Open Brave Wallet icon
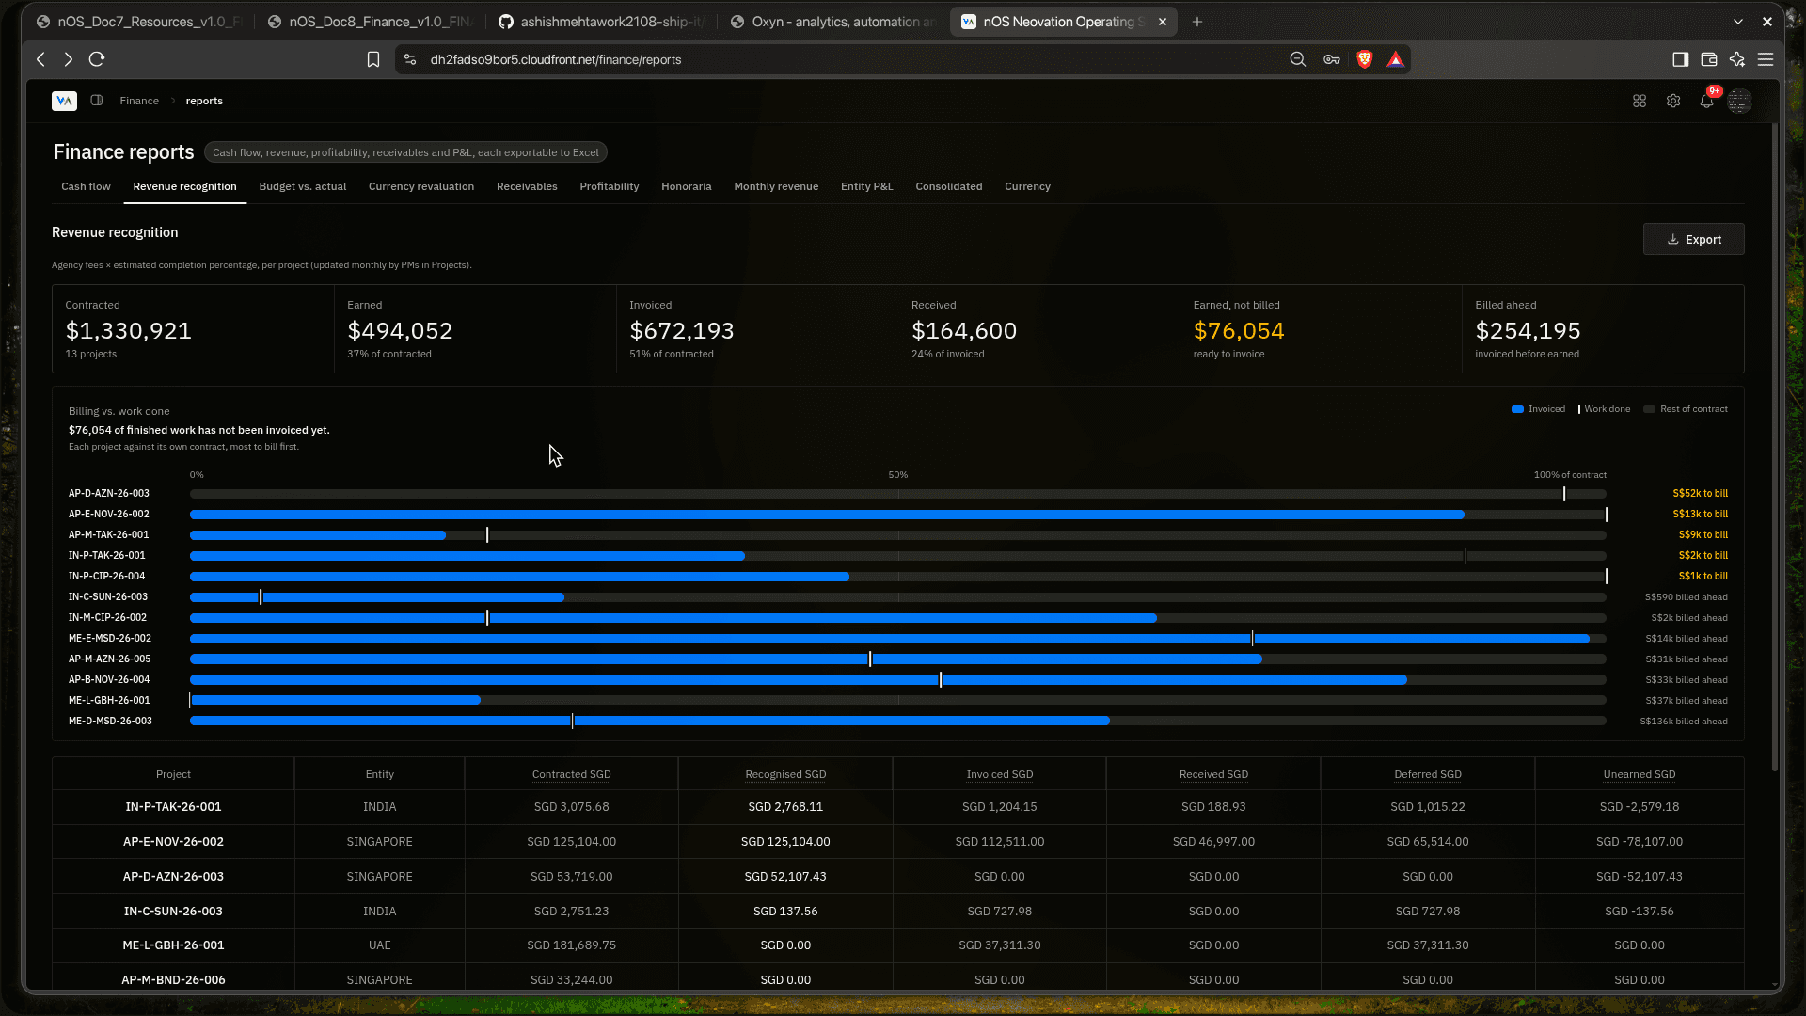Viewport: 1806px width, 1016px height. pos(1709,59)
